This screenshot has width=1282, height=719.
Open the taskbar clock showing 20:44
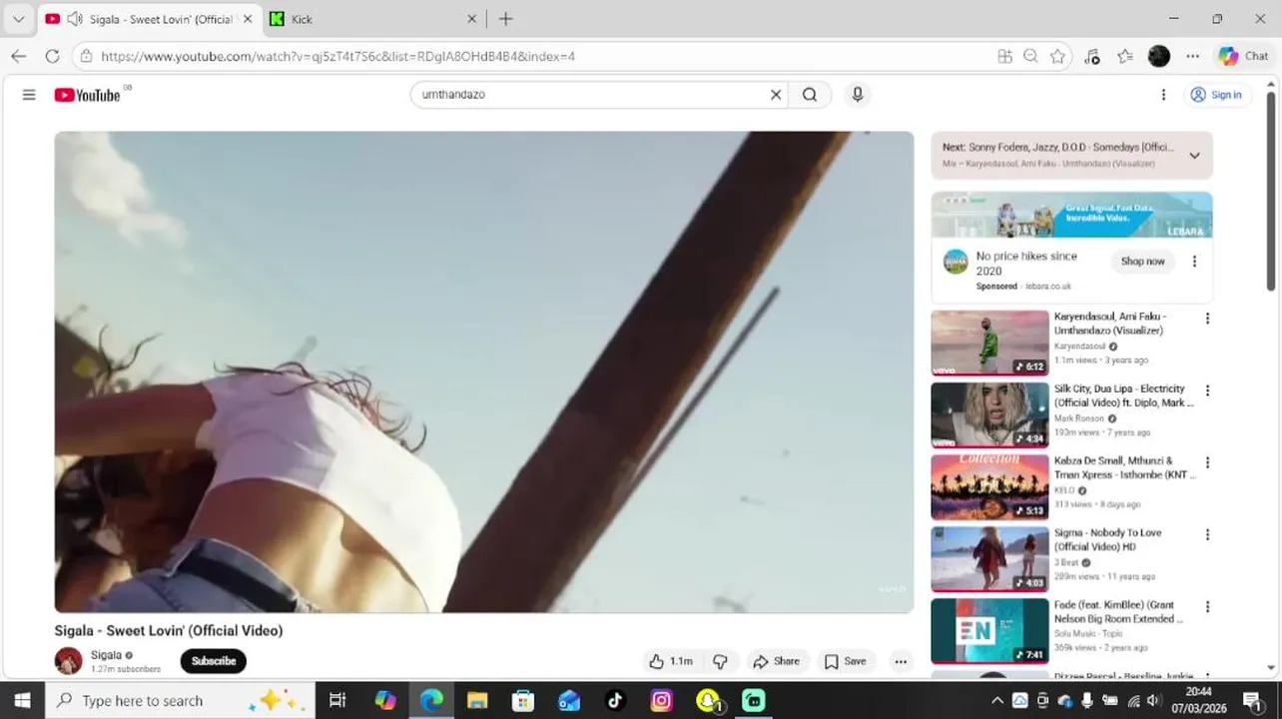click(x=1199, y=700)
